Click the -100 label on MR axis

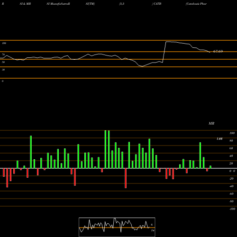(x=232, y=209)
